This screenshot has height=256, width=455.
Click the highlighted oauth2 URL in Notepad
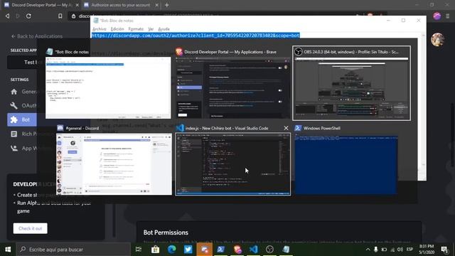[x=196, y=36]
